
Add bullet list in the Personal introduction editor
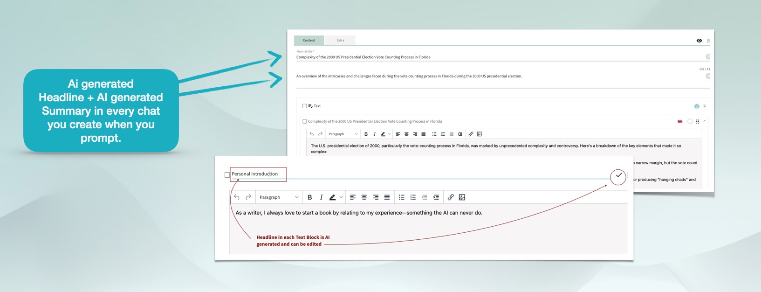(x=401, y=197)
